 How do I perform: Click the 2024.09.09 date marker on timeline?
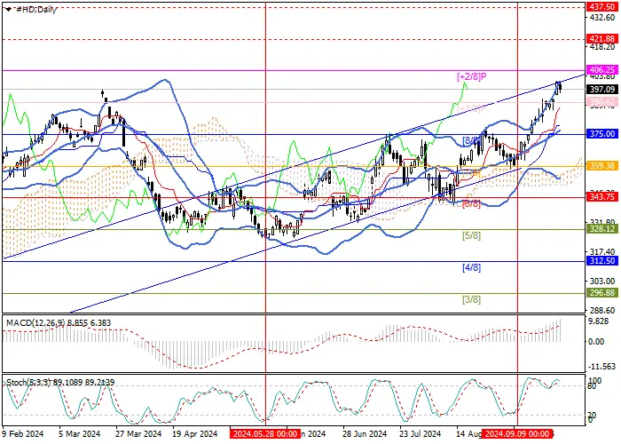click(x=518, y=433)
